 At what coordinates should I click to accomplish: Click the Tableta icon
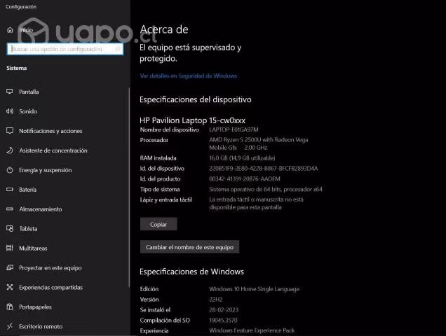point(10,228)
